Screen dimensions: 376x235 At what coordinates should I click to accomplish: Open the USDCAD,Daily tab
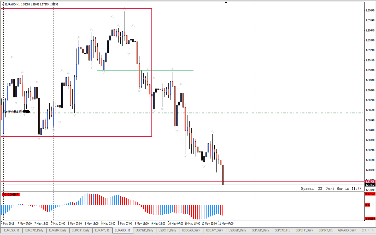191,230
